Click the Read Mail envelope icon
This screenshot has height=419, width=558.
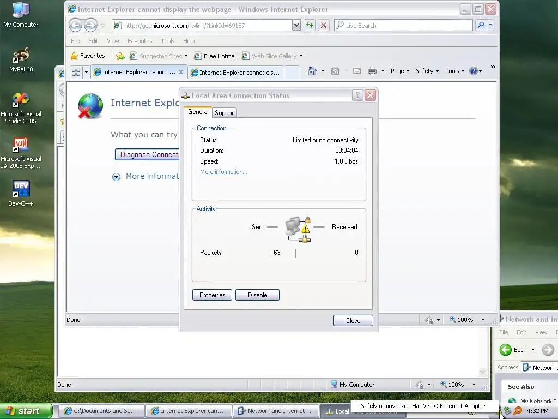click(356, 71)
